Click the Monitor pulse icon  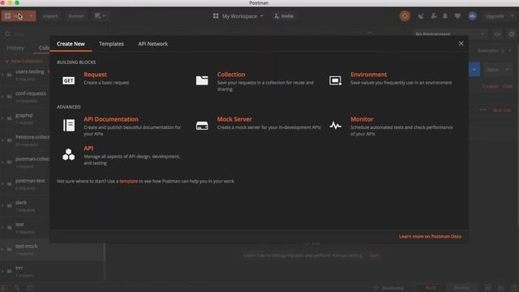(x=335, y=126)
